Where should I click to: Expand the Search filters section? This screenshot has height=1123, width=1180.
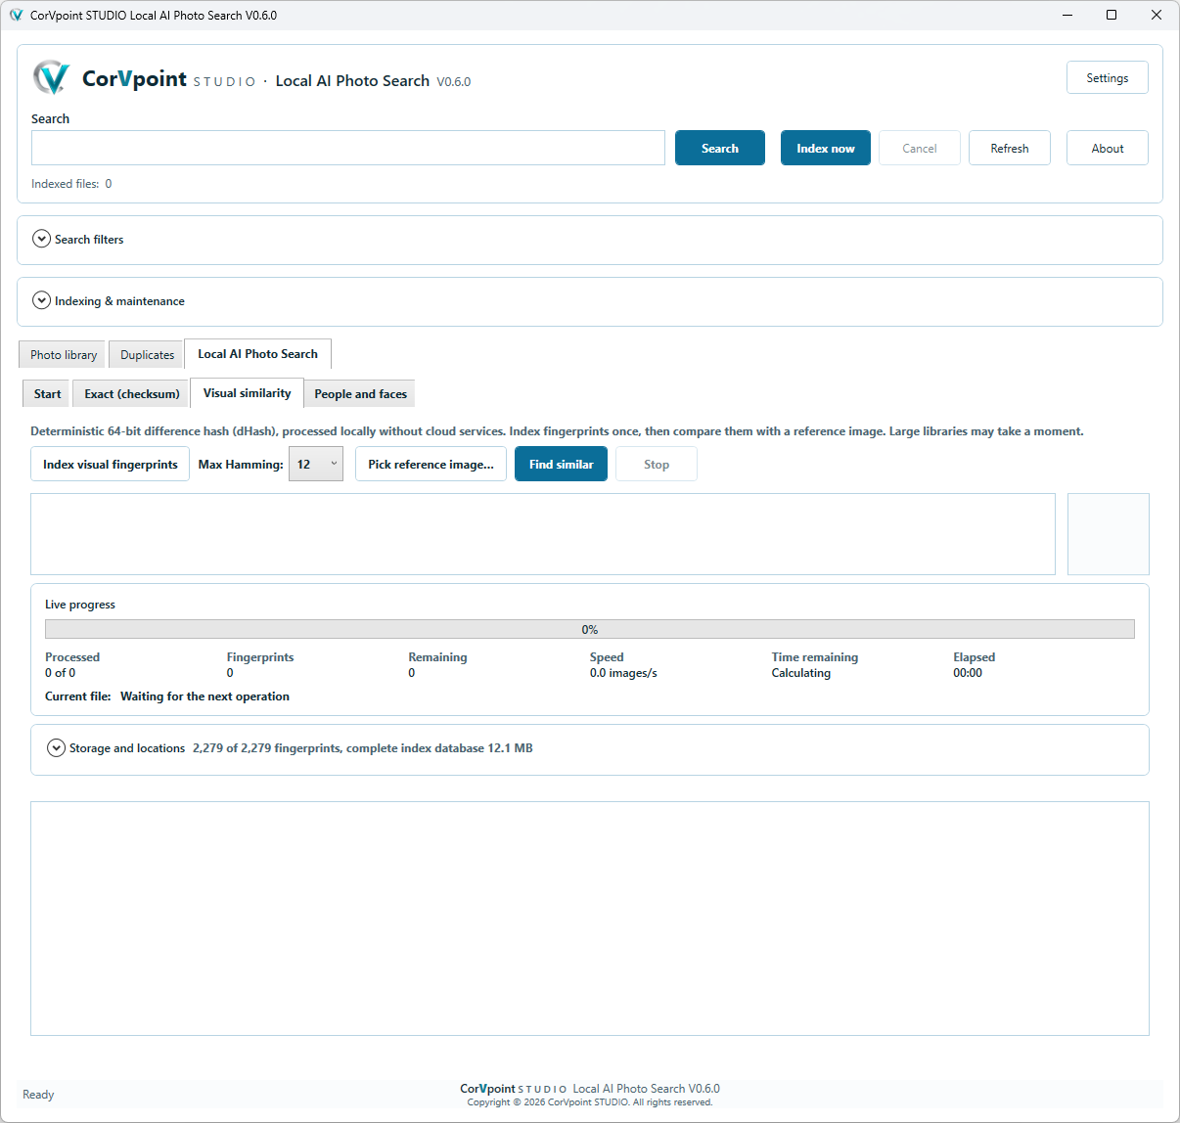(41, 239)
